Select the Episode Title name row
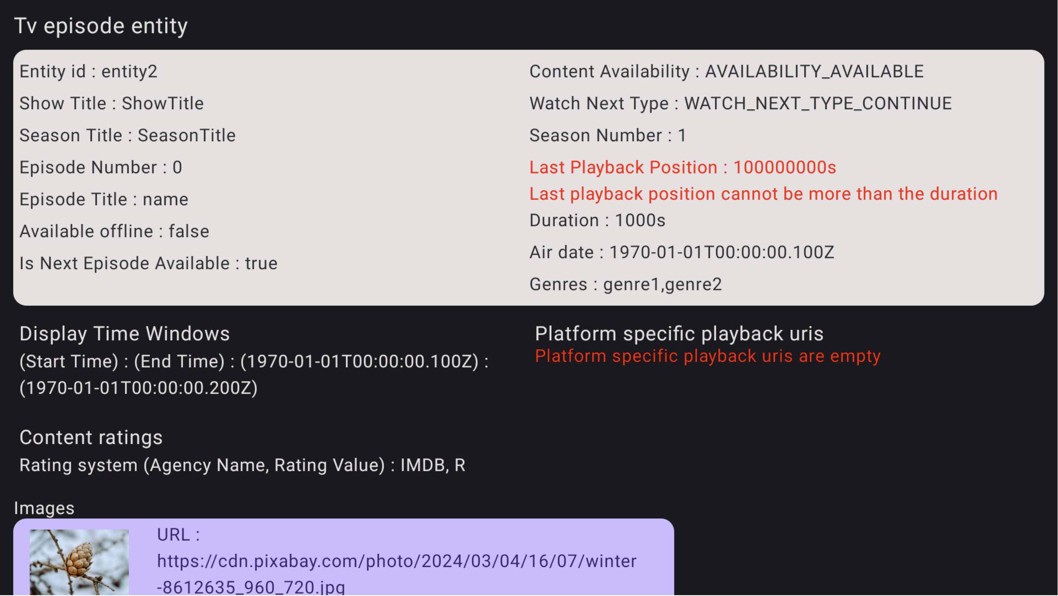Viewport: 1058px width, 596px height. (x=104, y=200)
